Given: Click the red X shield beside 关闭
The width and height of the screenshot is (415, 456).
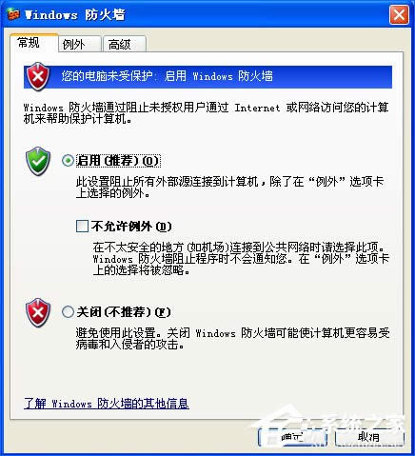Looking at the screenshot, I should (38, 312).
